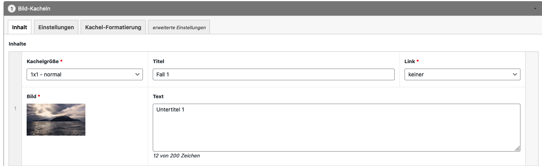Select the Kachel-Formatierung tab
Screen dimensions: 542x166
point(113,27)
